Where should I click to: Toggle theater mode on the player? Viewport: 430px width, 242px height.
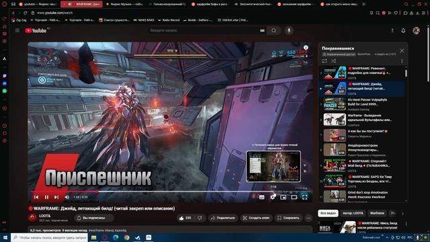tap(294, 197)
